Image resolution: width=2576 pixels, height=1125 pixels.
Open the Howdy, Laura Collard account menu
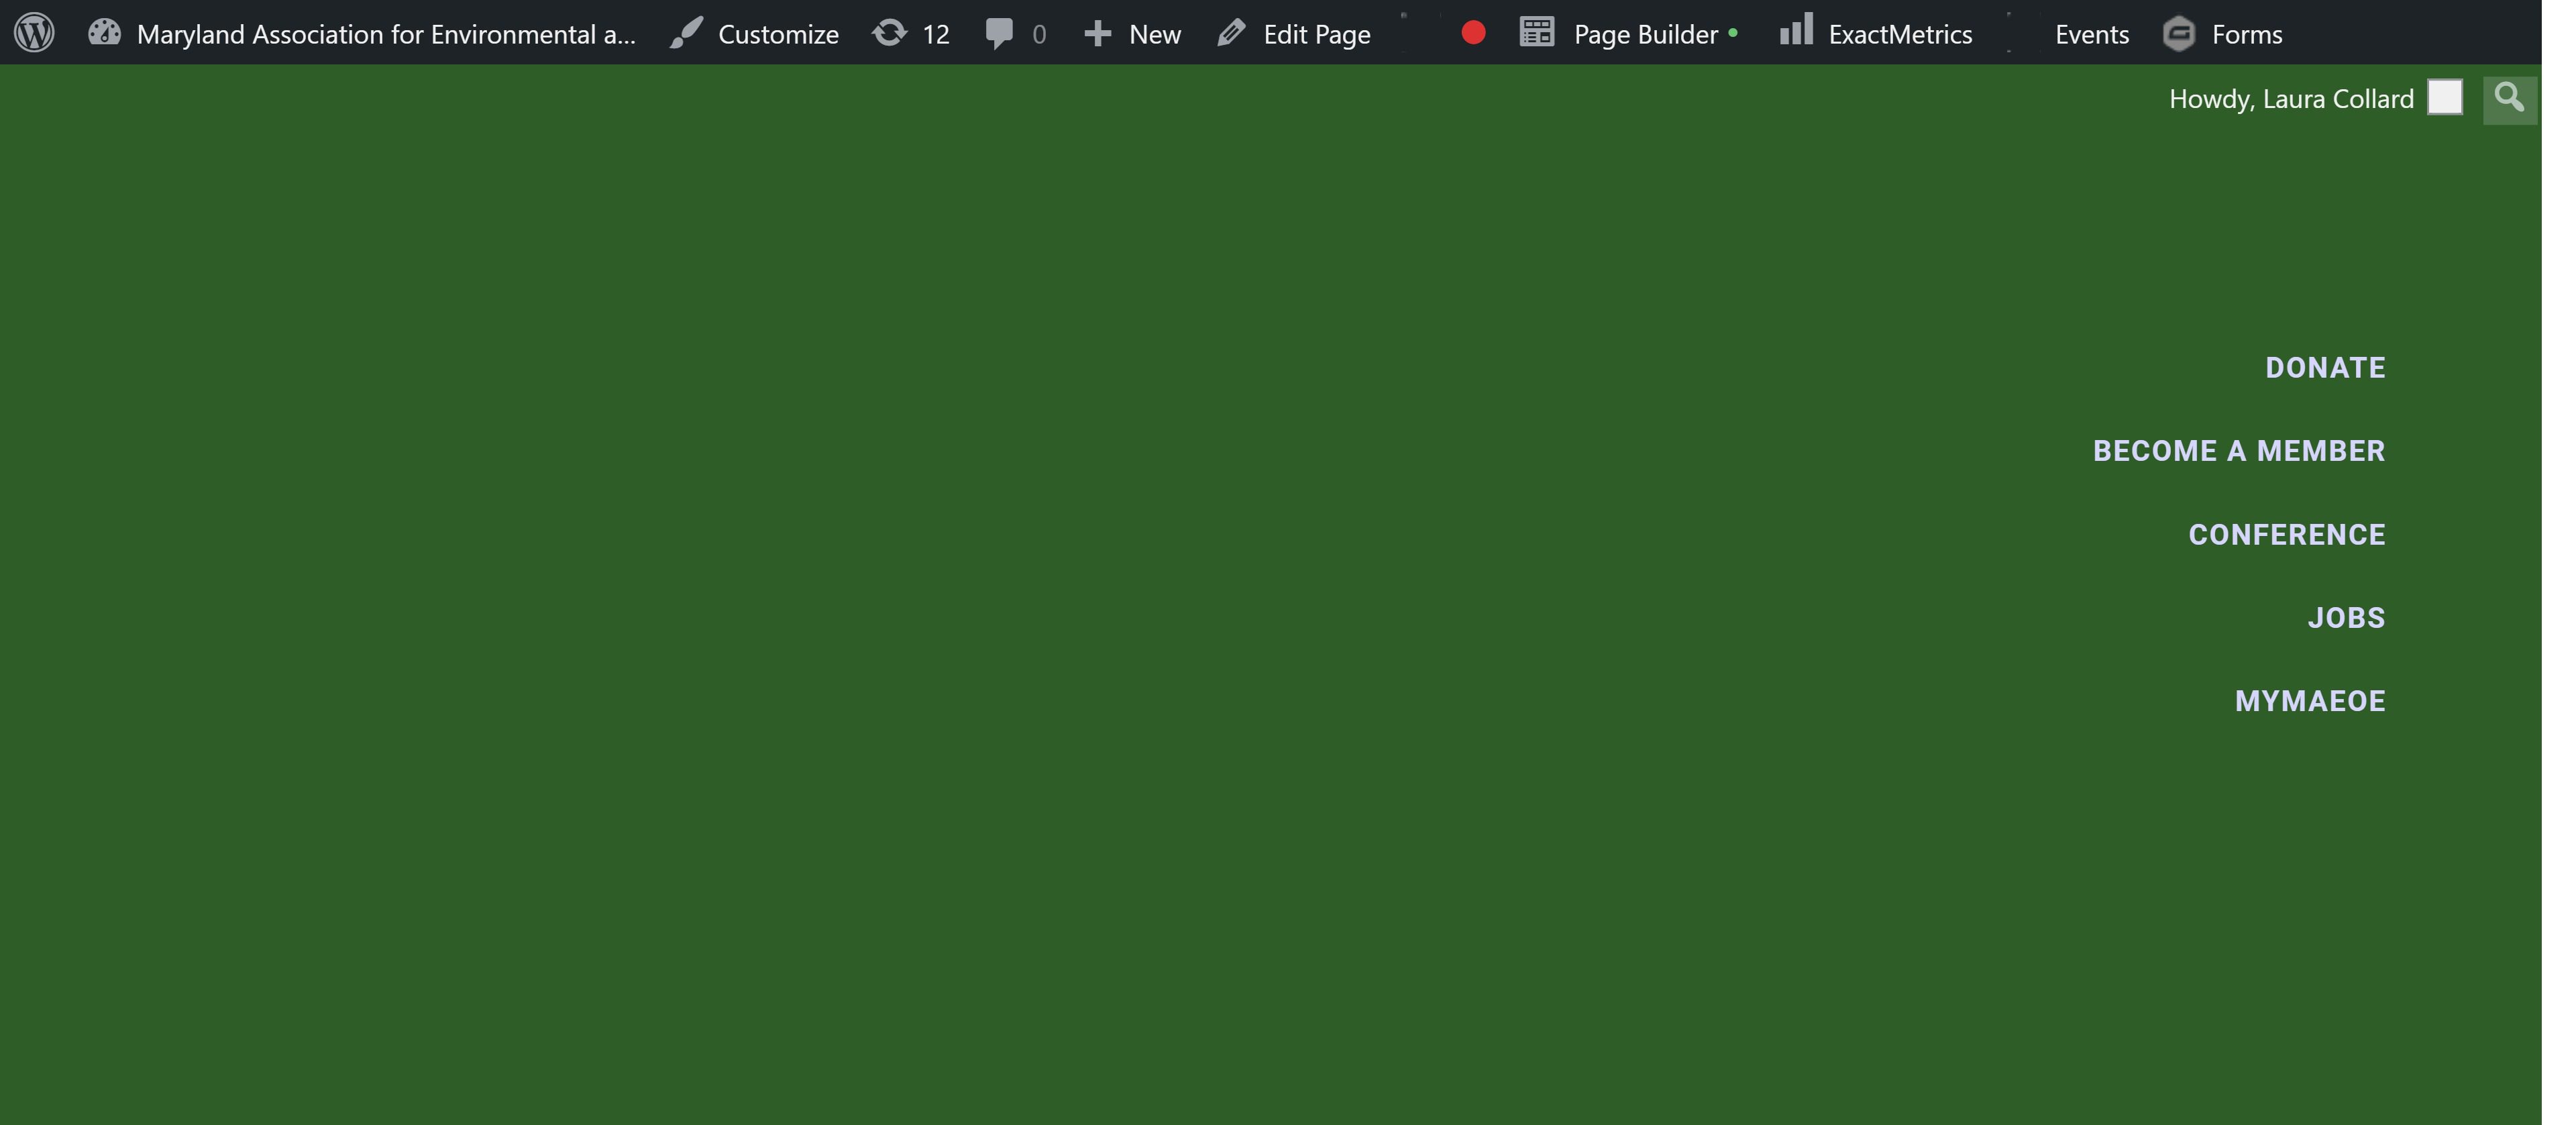(2290, 99)
